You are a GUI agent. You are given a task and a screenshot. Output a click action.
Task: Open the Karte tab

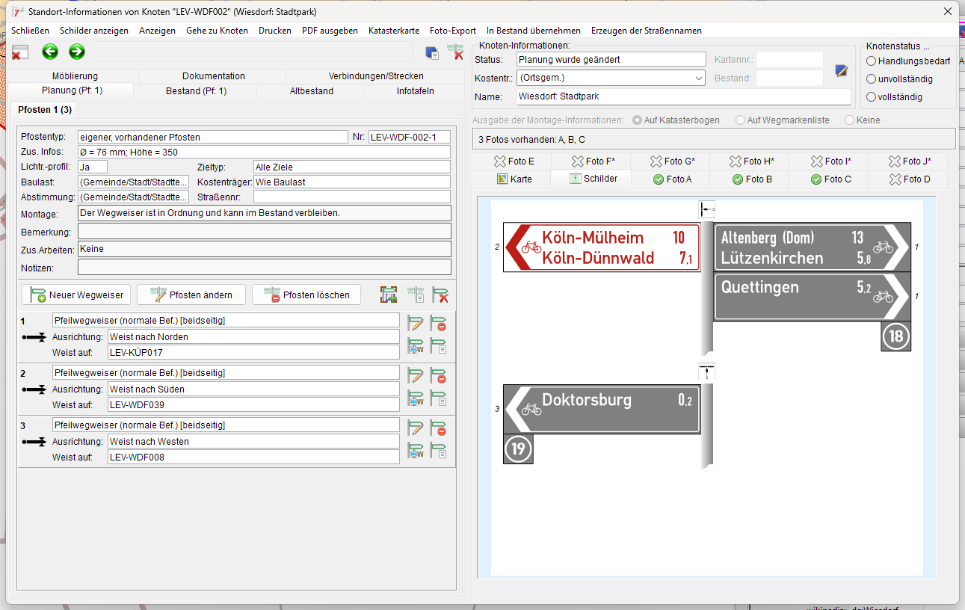(514, 179)
